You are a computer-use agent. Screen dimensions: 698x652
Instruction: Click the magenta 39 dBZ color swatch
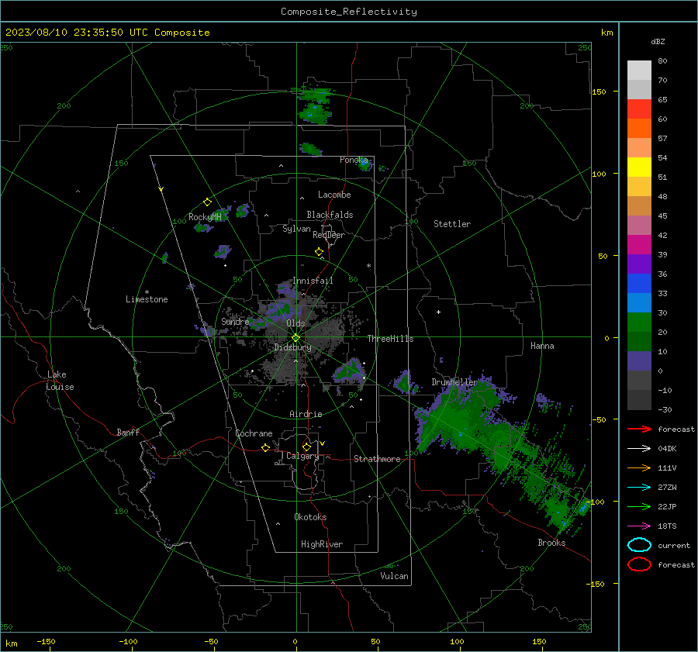click(639, 245)
